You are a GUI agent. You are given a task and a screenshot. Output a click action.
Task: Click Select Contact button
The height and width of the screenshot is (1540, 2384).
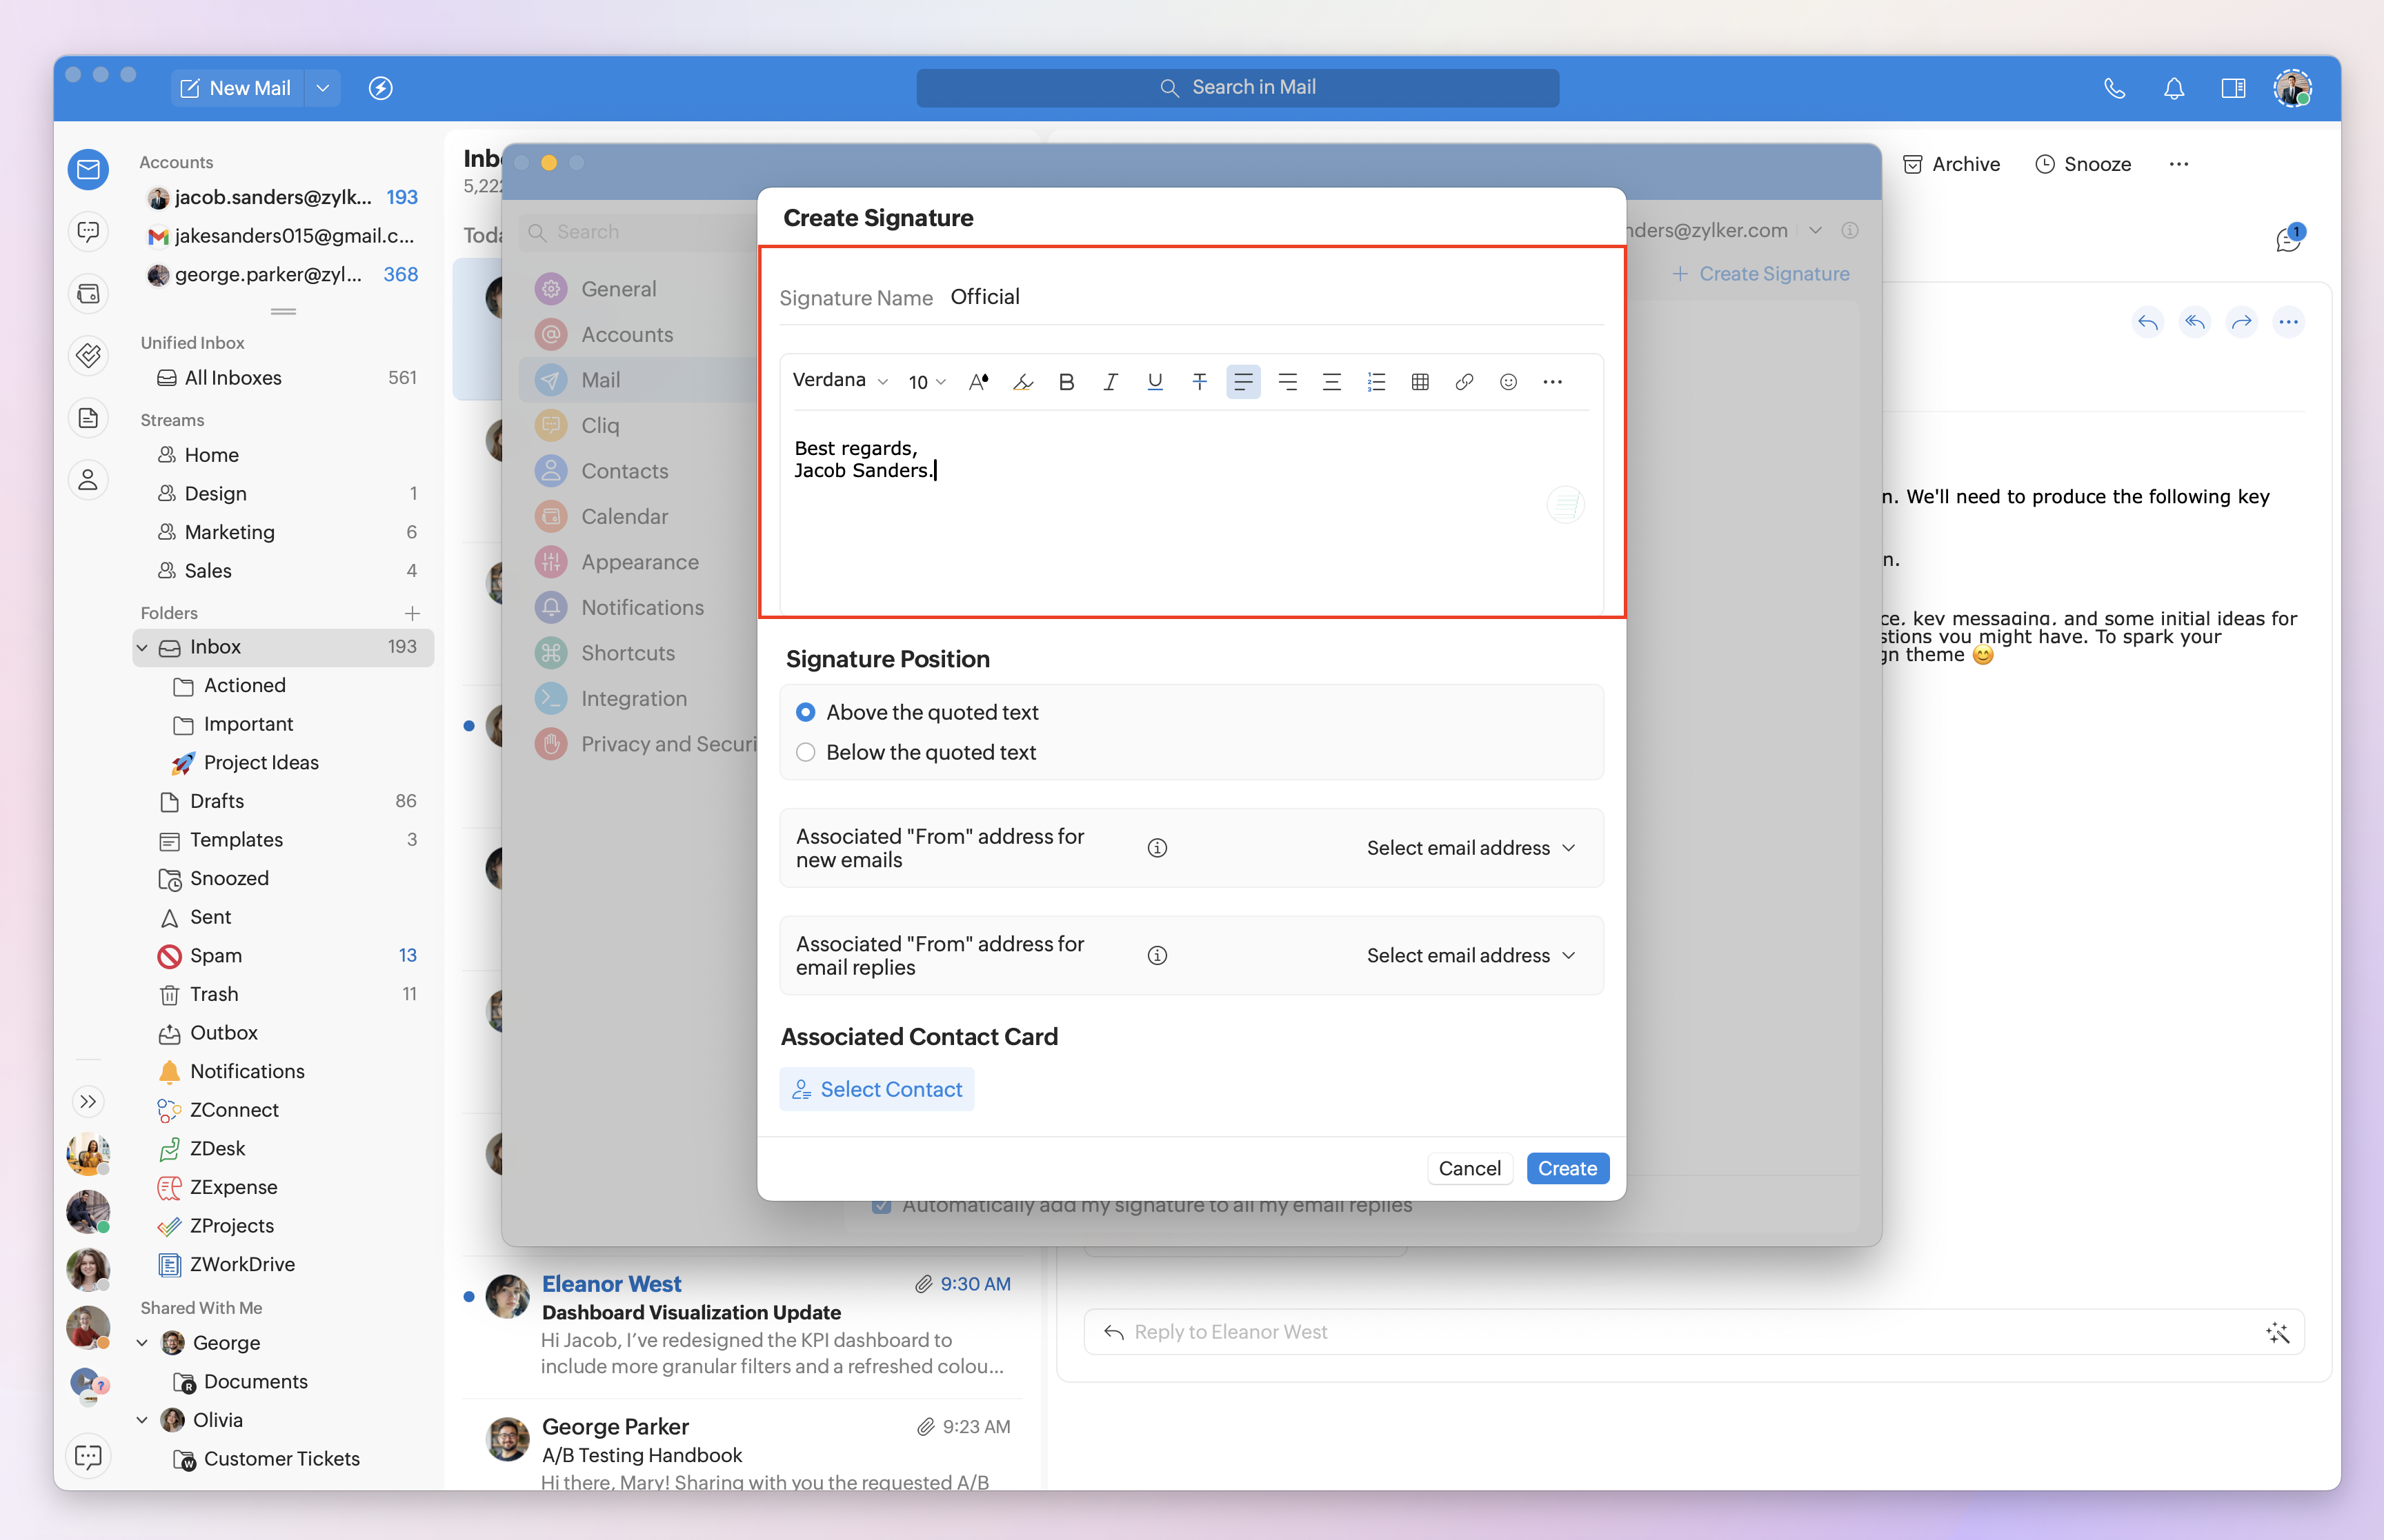pyautogui.click(x=876, y=1089)
